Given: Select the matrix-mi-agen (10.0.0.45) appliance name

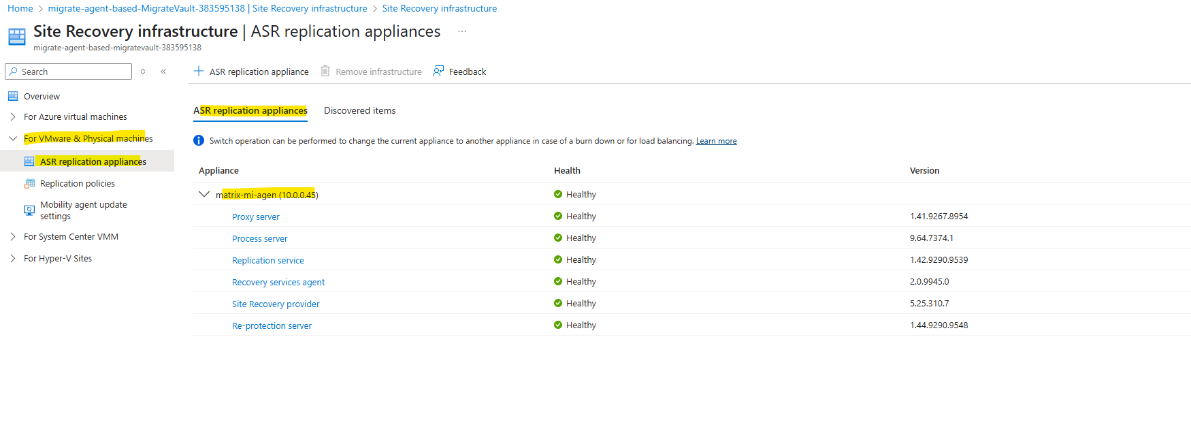Looking at the screenshot, I should 267,195.
